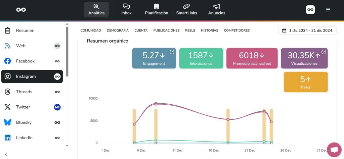Image resolution: width=344 pixels, height=159 pixels.
Task: Open SmartLinks link icon
Action: (186, 7)
